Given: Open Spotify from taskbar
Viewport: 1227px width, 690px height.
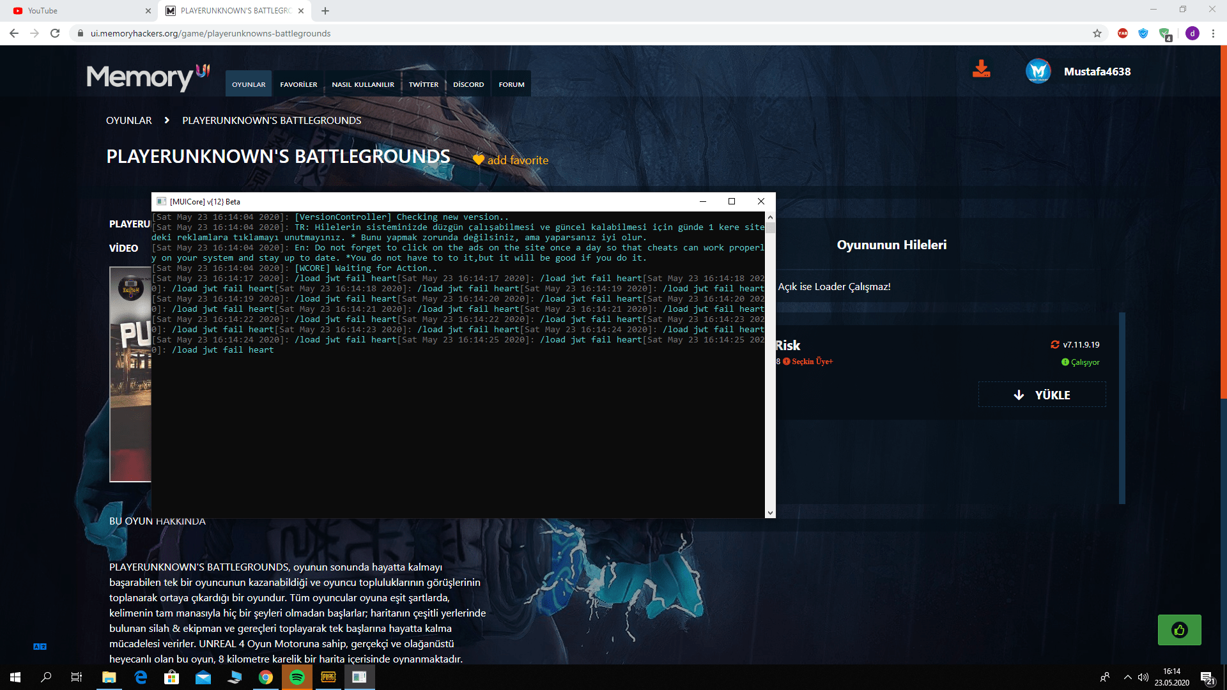Looking at the screenshot, I should pyautogui.click(x=297, y=677).
